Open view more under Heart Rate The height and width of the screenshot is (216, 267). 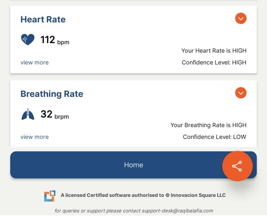(x=35, y=63)
